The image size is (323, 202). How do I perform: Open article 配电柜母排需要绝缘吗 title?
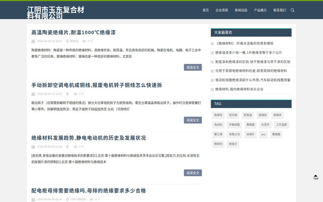coord(88,191)
